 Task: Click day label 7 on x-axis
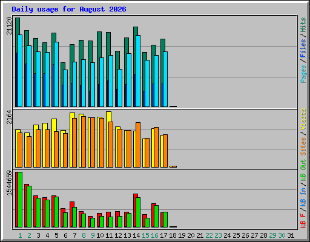[74, 235]
